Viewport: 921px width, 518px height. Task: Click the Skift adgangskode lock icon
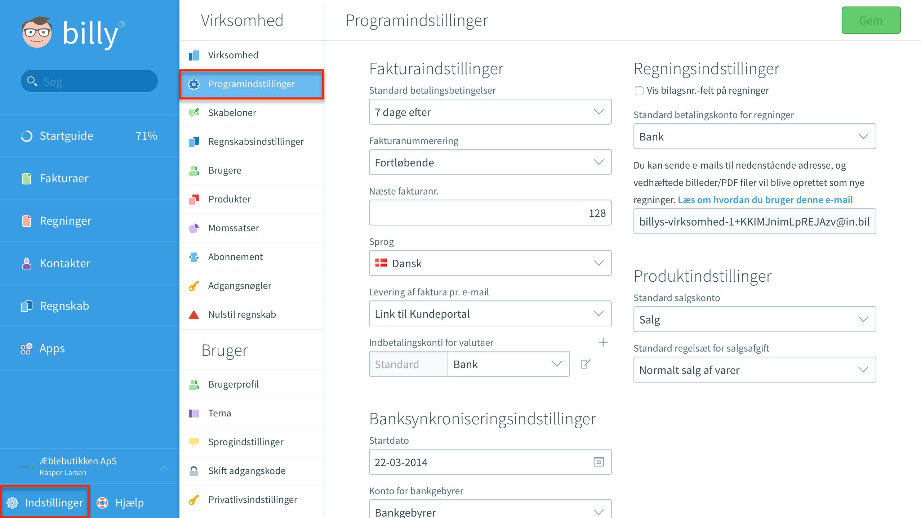click(194, 471)
